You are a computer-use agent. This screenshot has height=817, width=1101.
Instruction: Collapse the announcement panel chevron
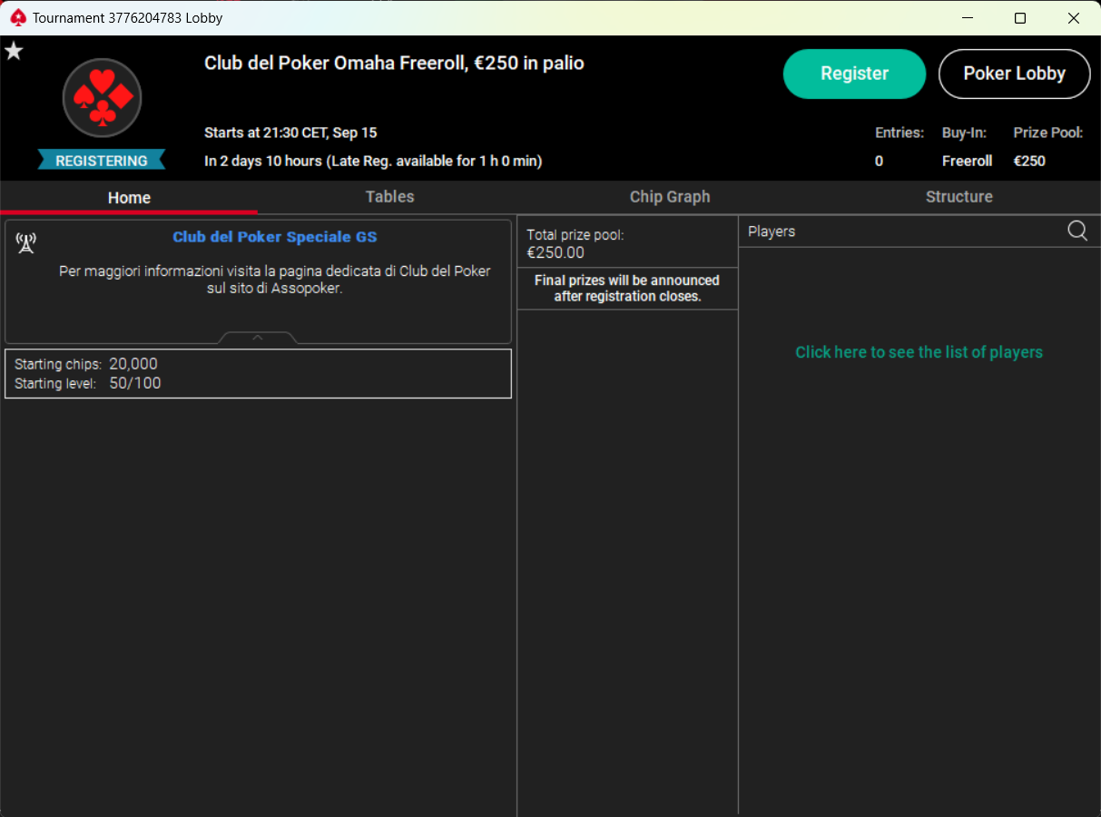(258, 338)
